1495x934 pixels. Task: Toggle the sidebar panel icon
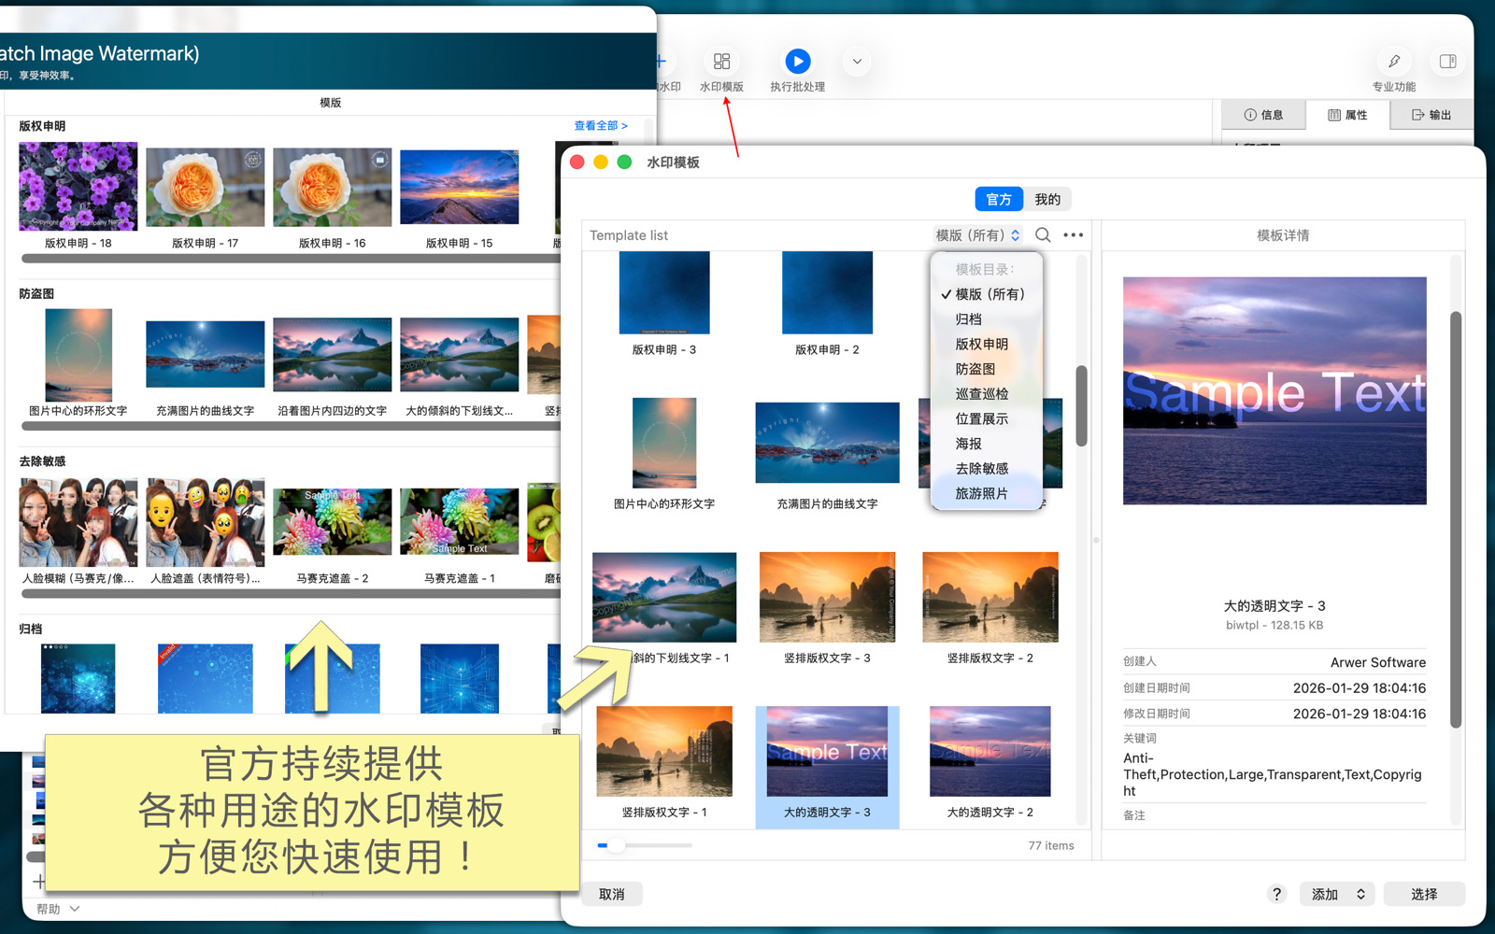tap(1447, 62)
